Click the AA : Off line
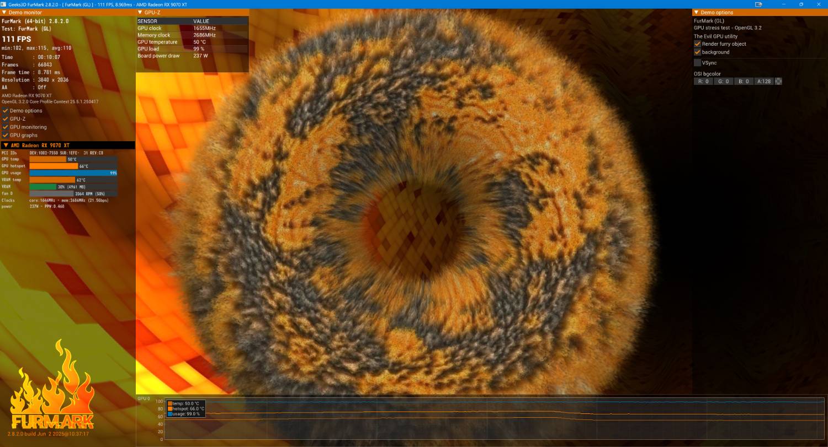Image resolution: width=828 pixels, height=447 pixels. [24, 87]
